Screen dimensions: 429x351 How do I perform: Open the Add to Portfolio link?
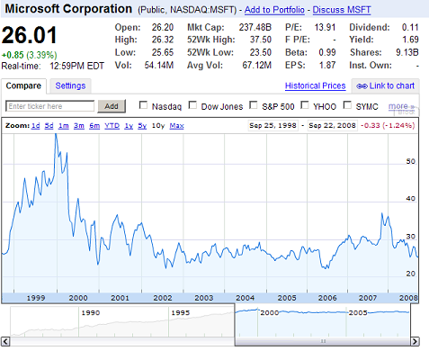(274, 10)
